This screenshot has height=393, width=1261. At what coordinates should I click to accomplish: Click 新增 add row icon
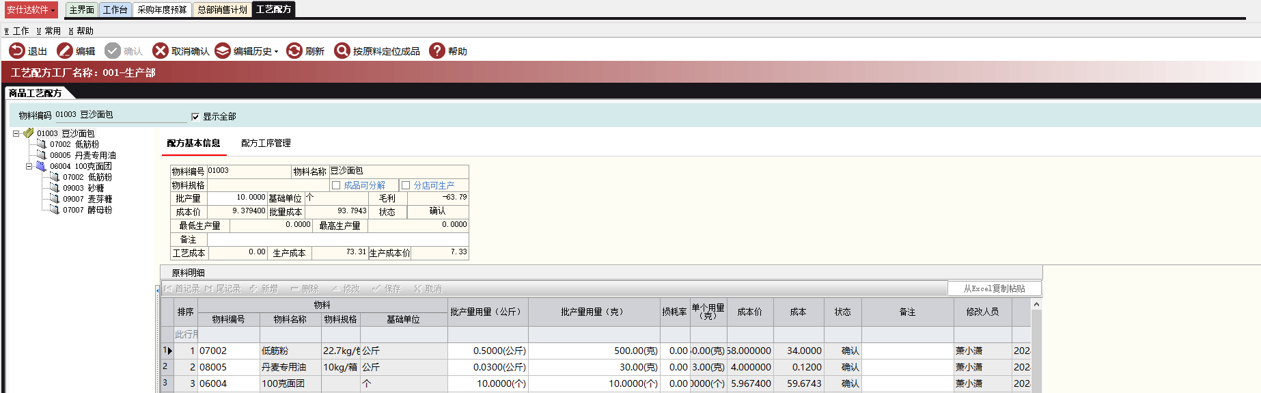[x=253, y=288]
